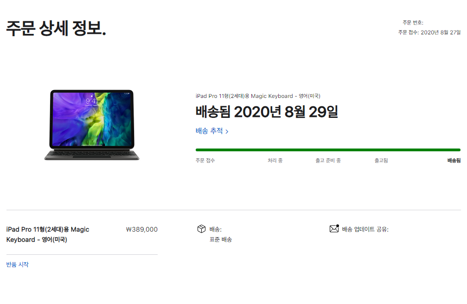This screenshot has height=304, width=467.
Task: Click the 주문 상세 정보 page heading
Action: coord(56,28)
